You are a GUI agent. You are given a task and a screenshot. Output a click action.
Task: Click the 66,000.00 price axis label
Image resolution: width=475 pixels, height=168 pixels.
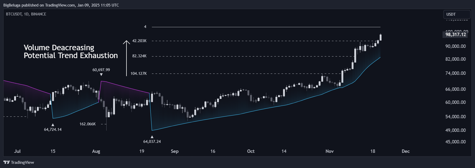click(x=455, y=89)
